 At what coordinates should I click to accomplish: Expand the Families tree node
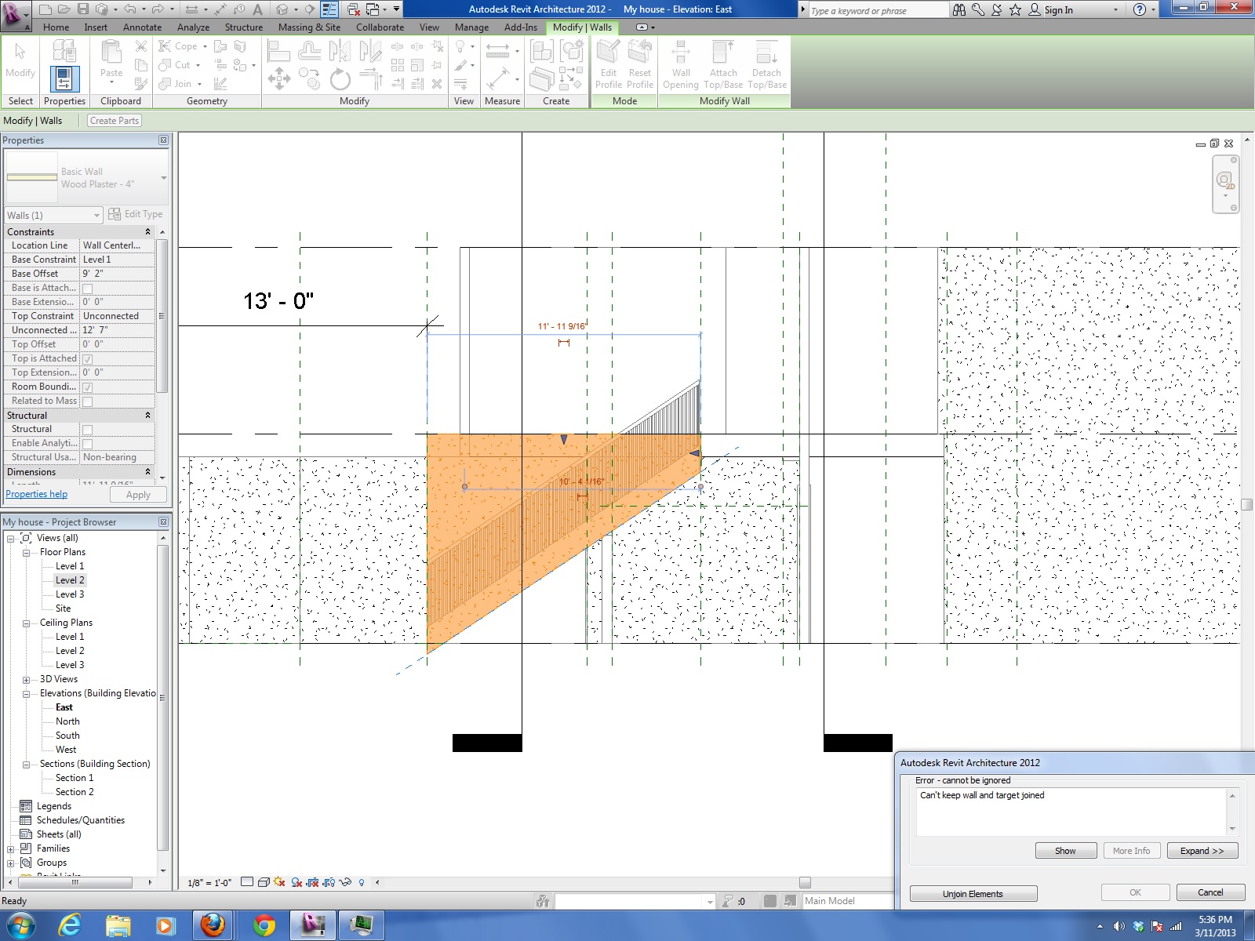point(10,848)
